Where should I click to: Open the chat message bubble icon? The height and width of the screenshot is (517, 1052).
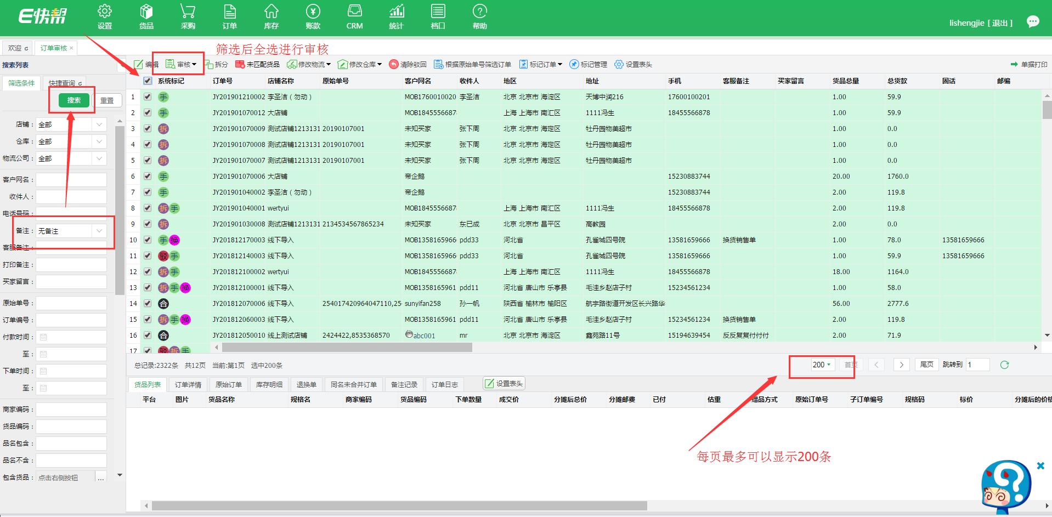click(x=1033, y=22)
